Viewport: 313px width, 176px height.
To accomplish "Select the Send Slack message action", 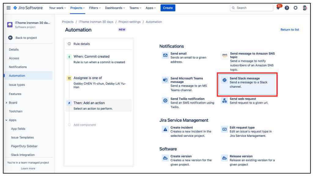I will (248, 84).
